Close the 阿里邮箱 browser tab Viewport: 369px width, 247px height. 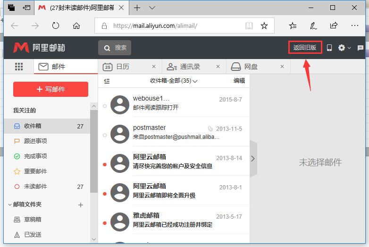point(121,8)
